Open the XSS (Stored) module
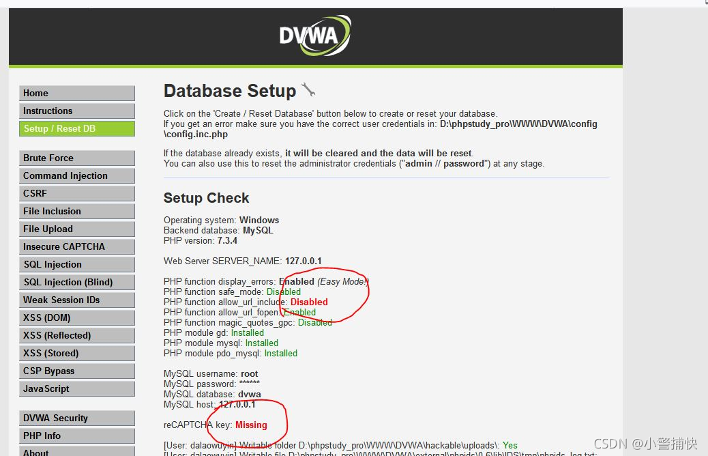This screenshot has height=456, width=708. (x=76, y=353)
